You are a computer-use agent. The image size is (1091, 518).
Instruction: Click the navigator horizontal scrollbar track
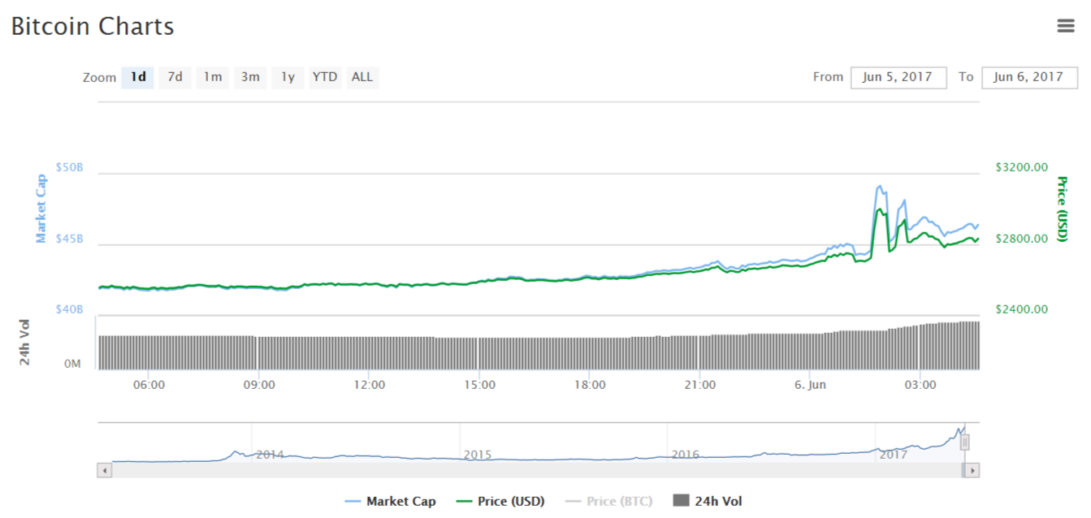536,470
